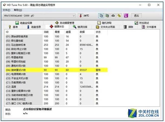Click the trash can erase icon
Screen dimensions: 165x122
(125, 27)
